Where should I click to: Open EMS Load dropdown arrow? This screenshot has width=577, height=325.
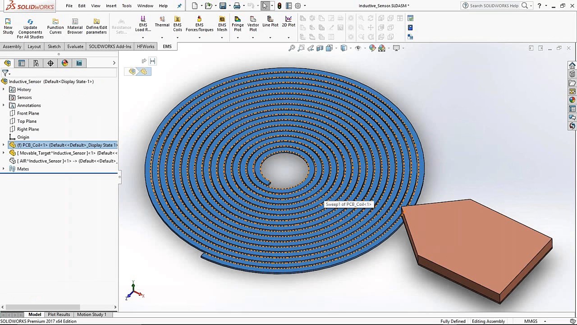(143, 37)
